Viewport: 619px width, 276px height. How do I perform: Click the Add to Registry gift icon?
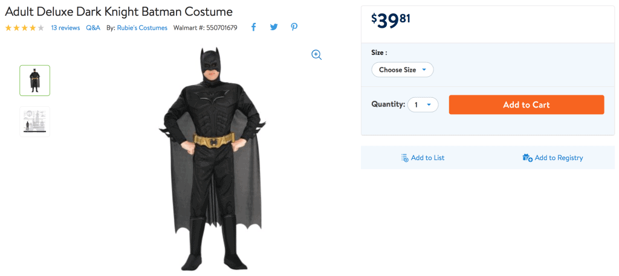click(x=527, y=158)
